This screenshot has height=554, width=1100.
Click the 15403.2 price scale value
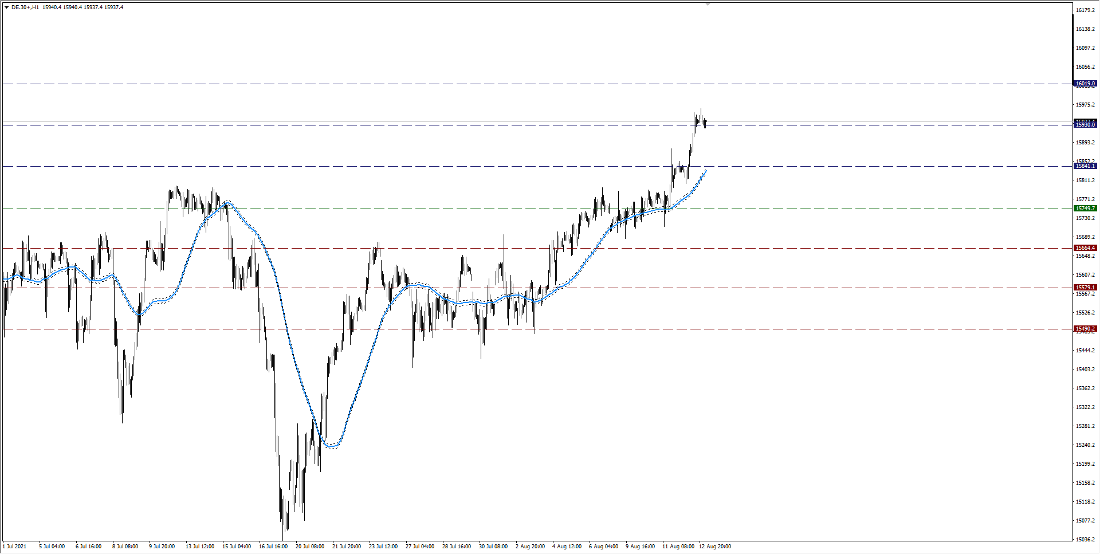(x=1085, y=370)
